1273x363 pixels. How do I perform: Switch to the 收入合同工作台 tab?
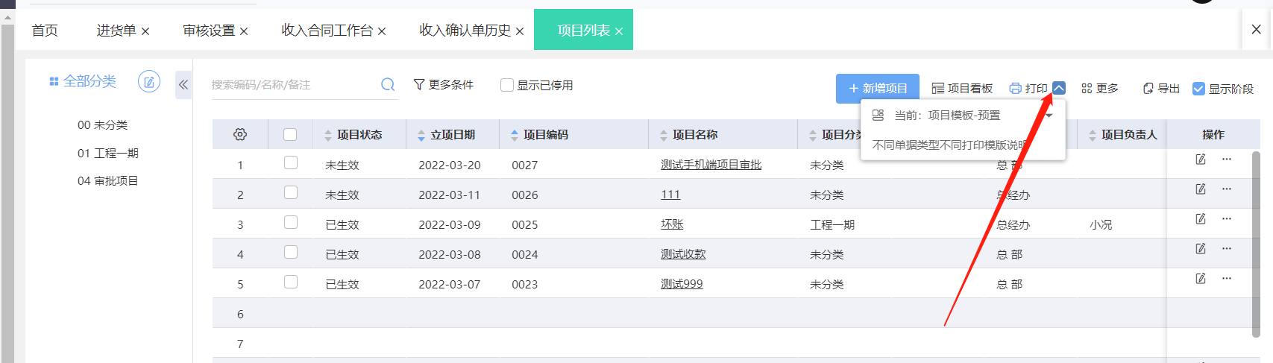pyautogui.click(x=327, y=31)
